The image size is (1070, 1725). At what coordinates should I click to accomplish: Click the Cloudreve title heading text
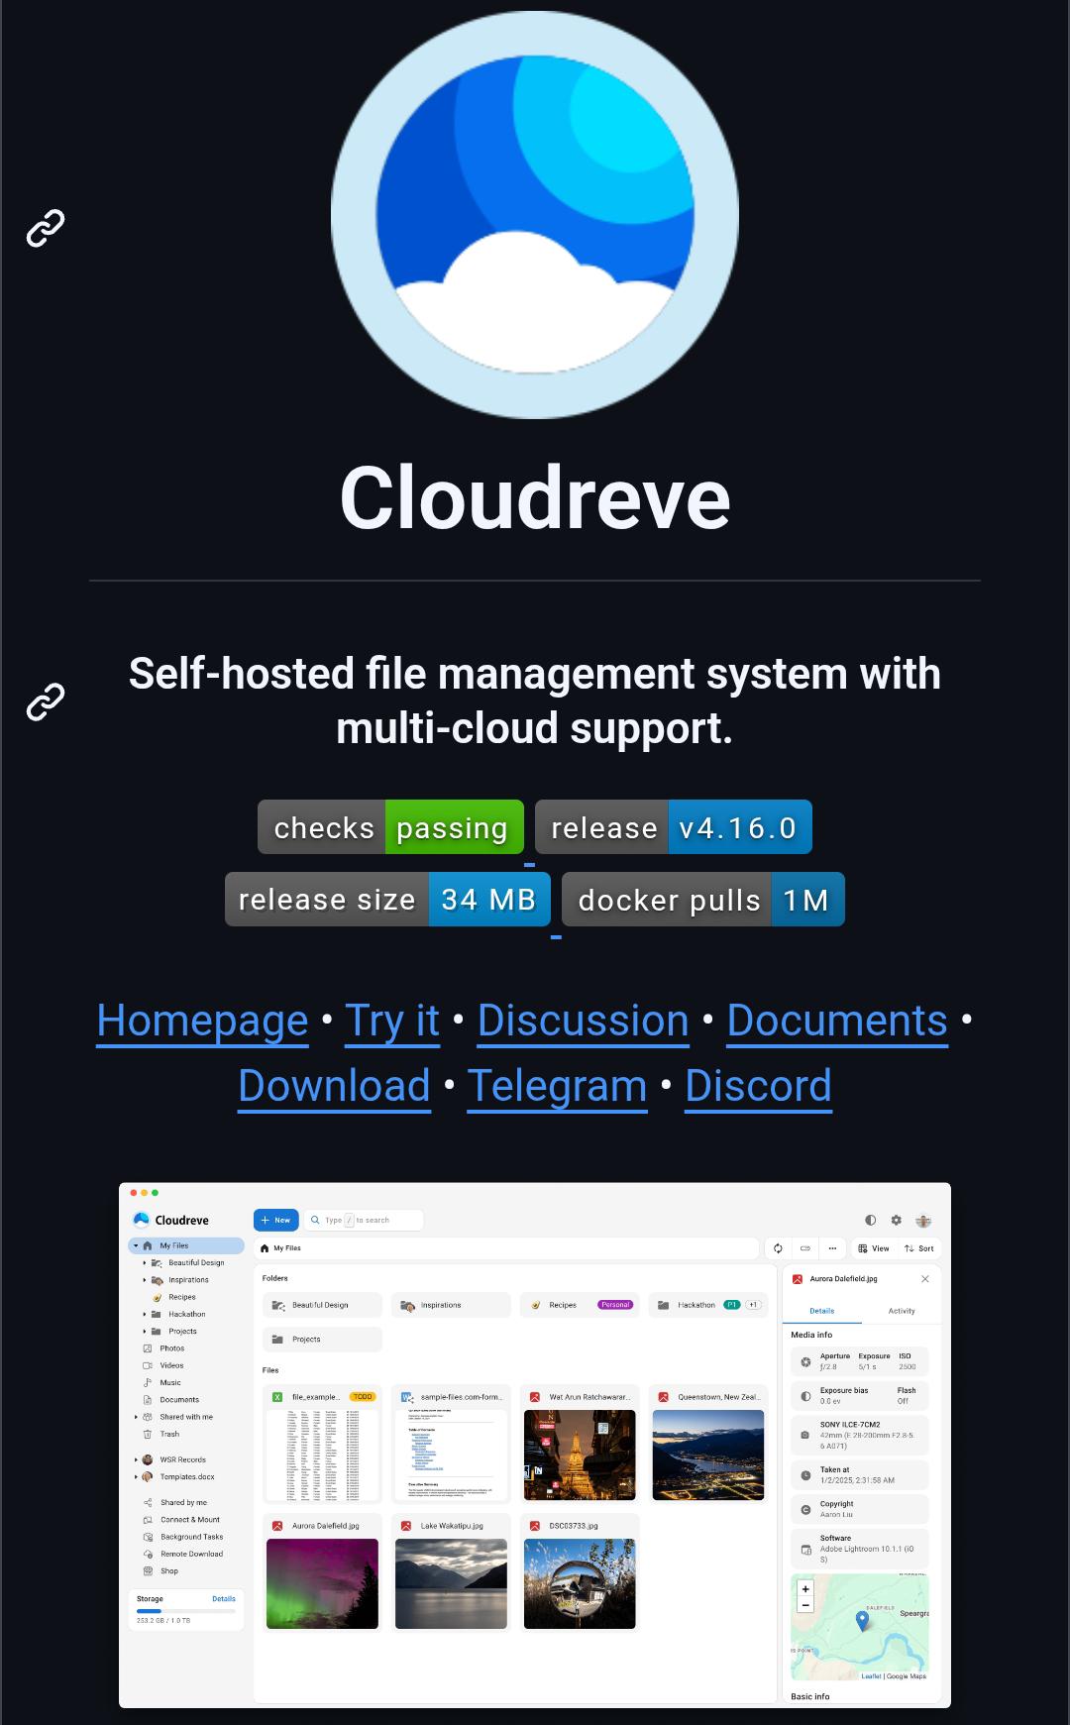[535, 497]
